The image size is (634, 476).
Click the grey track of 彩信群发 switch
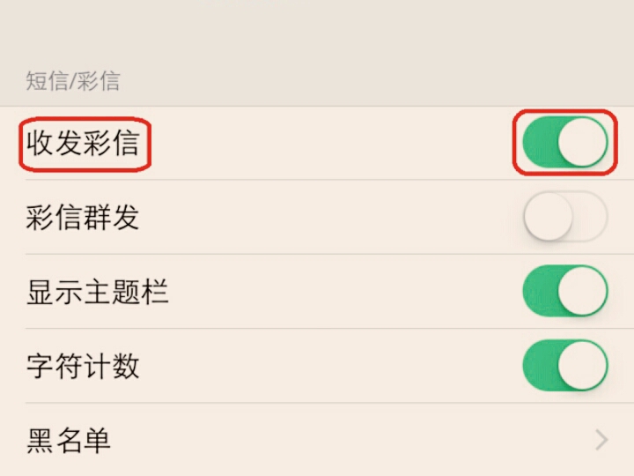coord(592,217)
